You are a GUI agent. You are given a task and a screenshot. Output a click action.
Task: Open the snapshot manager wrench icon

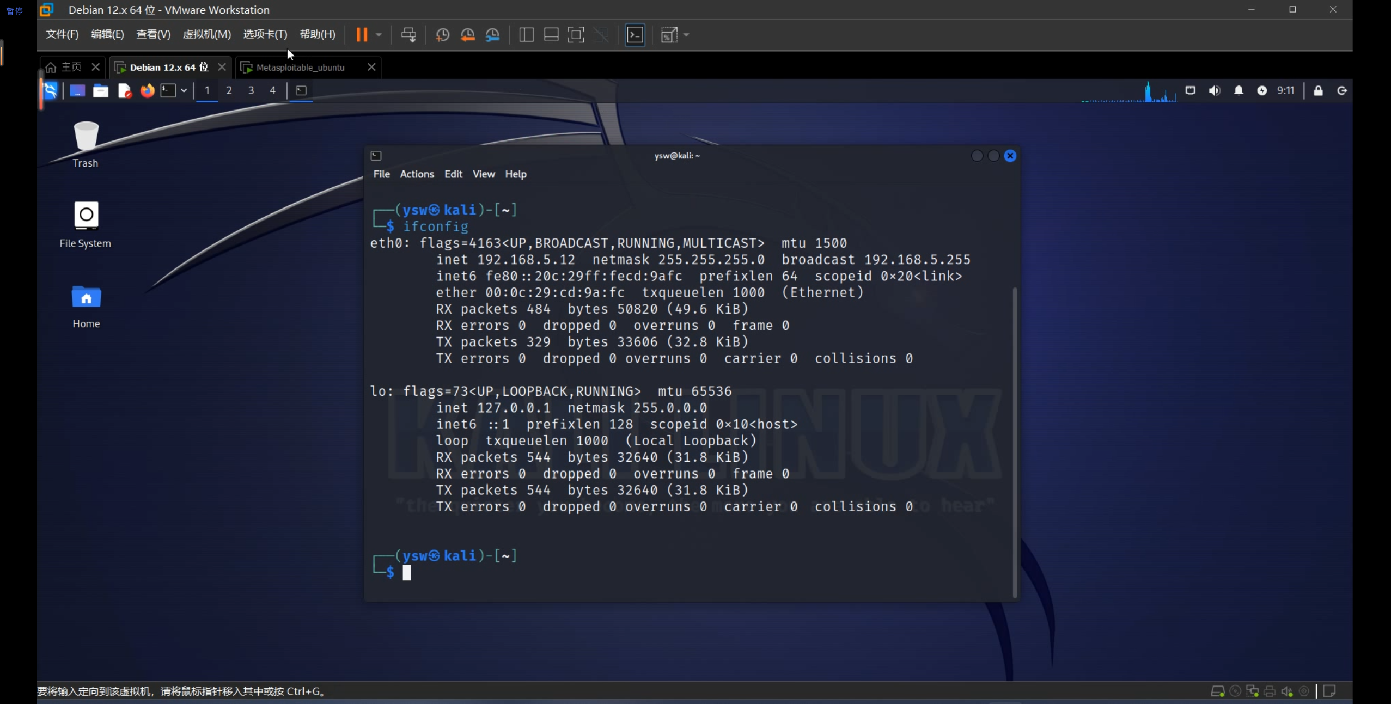pyautogui.click(x=492, y=35)
